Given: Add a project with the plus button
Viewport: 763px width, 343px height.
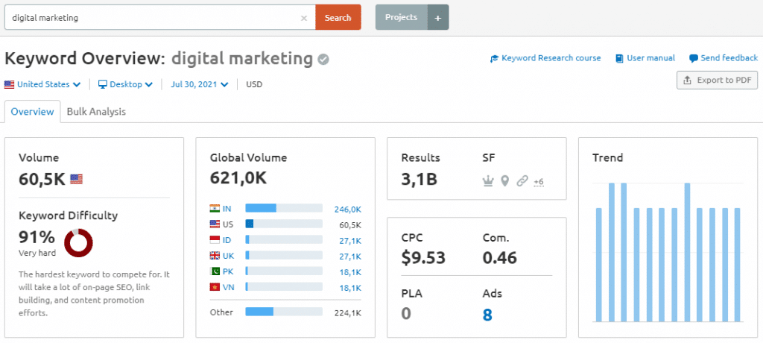Looking at the screenshot, I should pyautogui.click(x=438, y=18).
